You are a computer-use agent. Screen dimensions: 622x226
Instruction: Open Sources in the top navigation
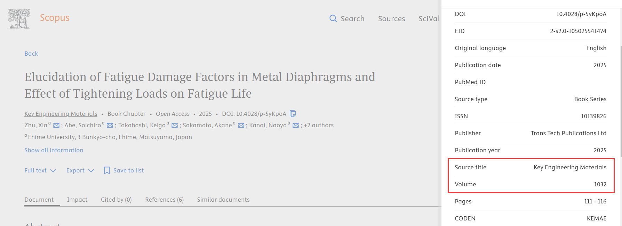point(391,19)
